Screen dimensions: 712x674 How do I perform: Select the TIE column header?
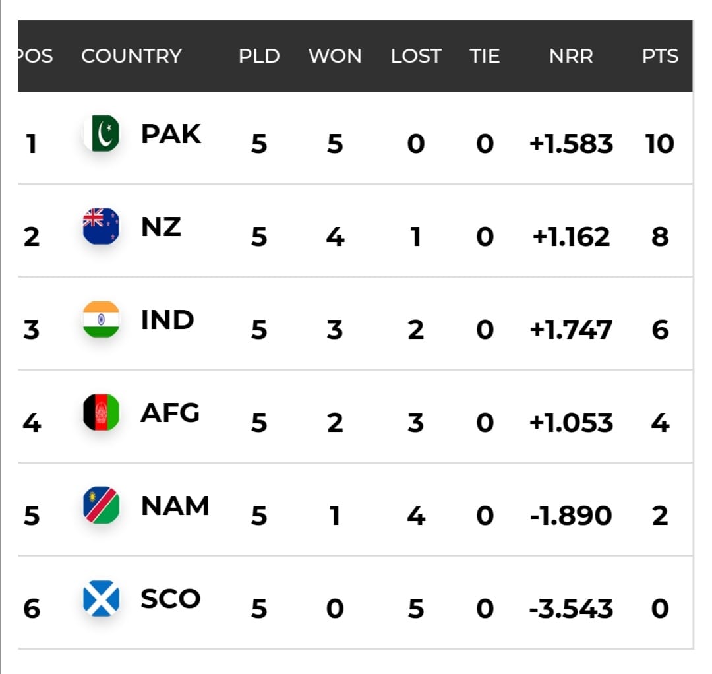[485, 56]
